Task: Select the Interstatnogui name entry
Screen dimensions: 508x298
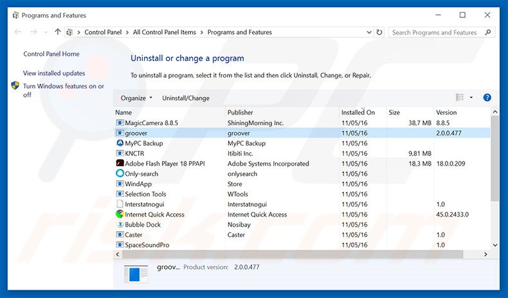Action: [145, 204]
